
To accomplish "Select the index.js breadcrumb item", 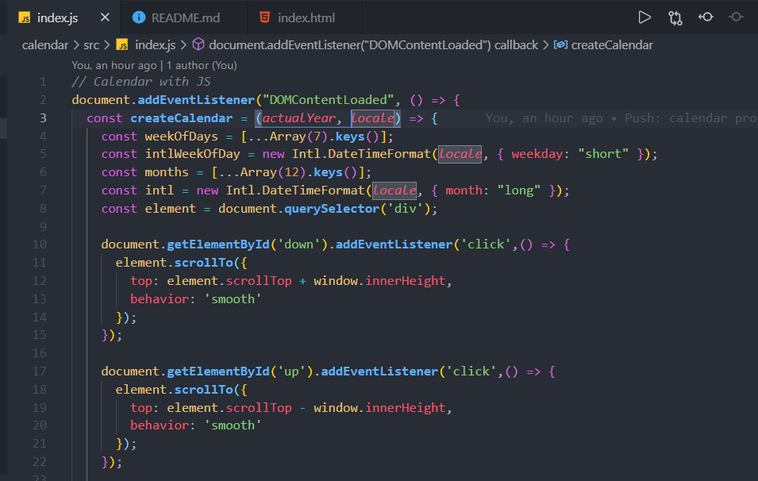I will (x=156, y=45).
